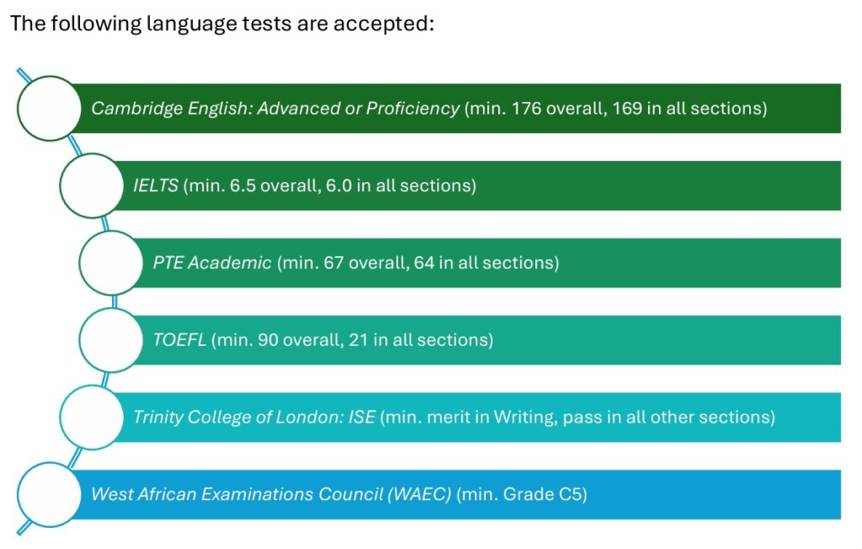Click the heading about accepted language tests

(x=222, y=24)
